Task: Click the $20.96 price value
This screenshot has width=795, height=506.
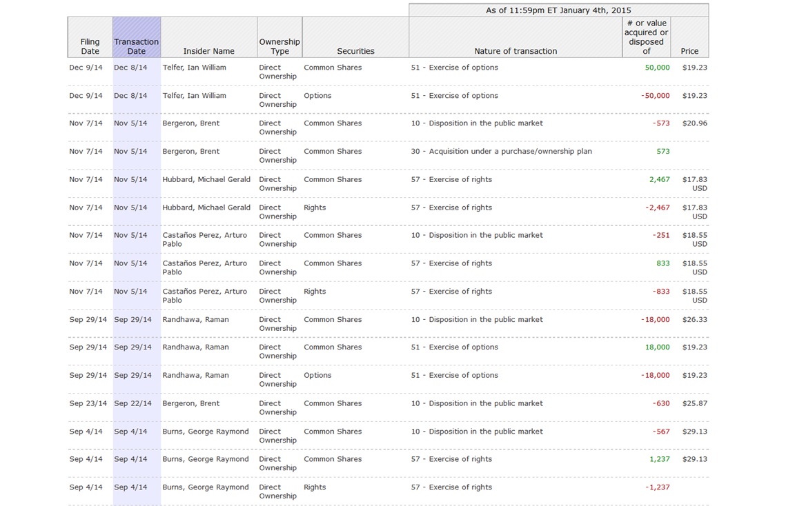Action: [694, 123]
